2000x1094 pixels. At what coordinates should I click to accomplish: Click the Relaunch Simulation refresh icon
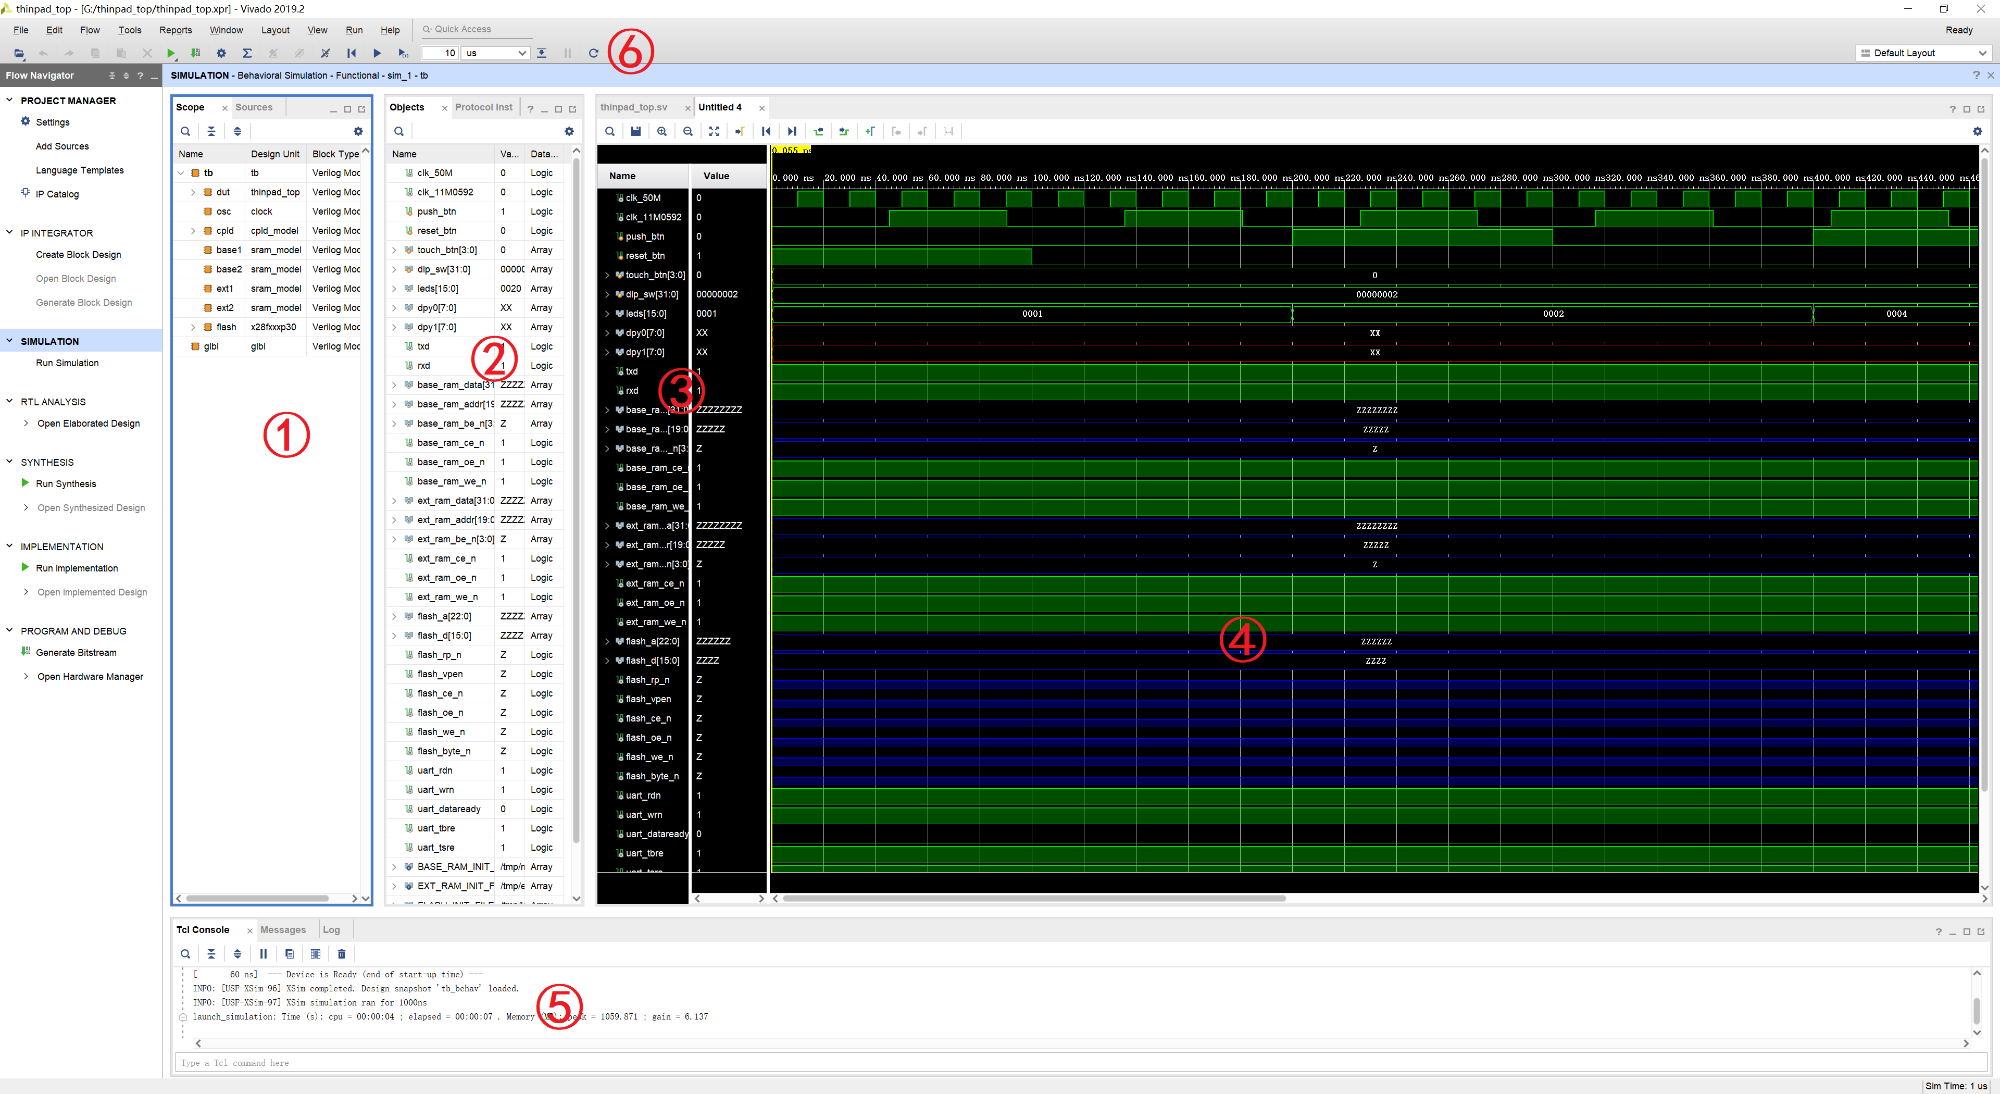point(593,53)
